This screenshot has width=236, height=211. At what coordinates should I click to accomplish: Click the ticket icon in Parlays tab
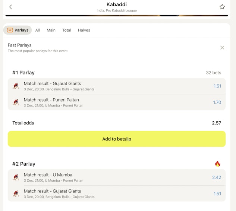pos(10,30)
